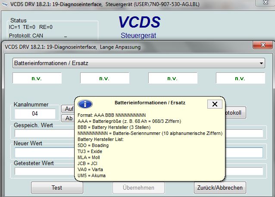275x197 pixels.
Task: Click the partially hidden Protokoll button
Action: (235, 113)
